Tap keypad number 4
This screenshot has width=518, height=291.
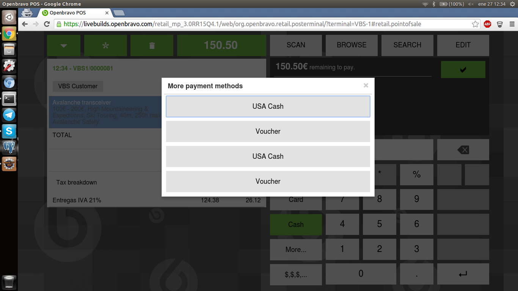tap(342, 224)
